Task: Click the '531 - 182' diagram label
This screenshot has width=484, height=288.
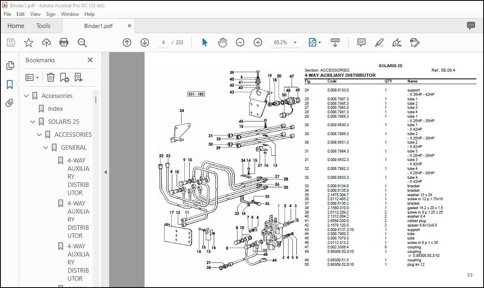Action: click(x=196, y=94)
